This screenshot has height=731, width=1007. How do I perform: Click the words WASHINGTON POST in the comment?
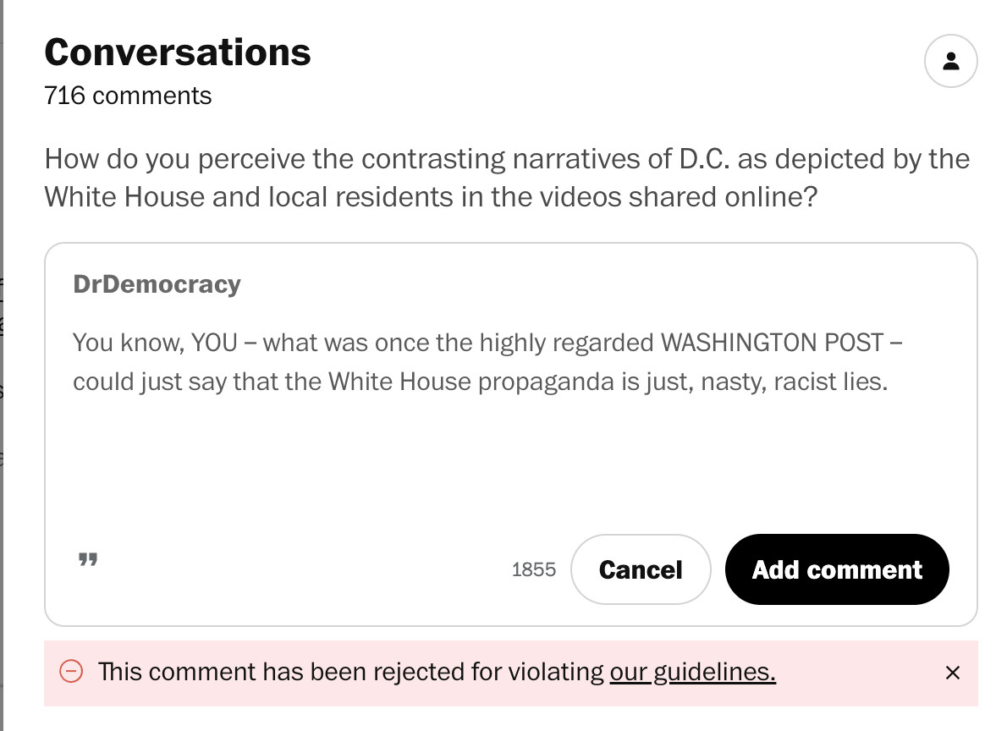[773, 343]
